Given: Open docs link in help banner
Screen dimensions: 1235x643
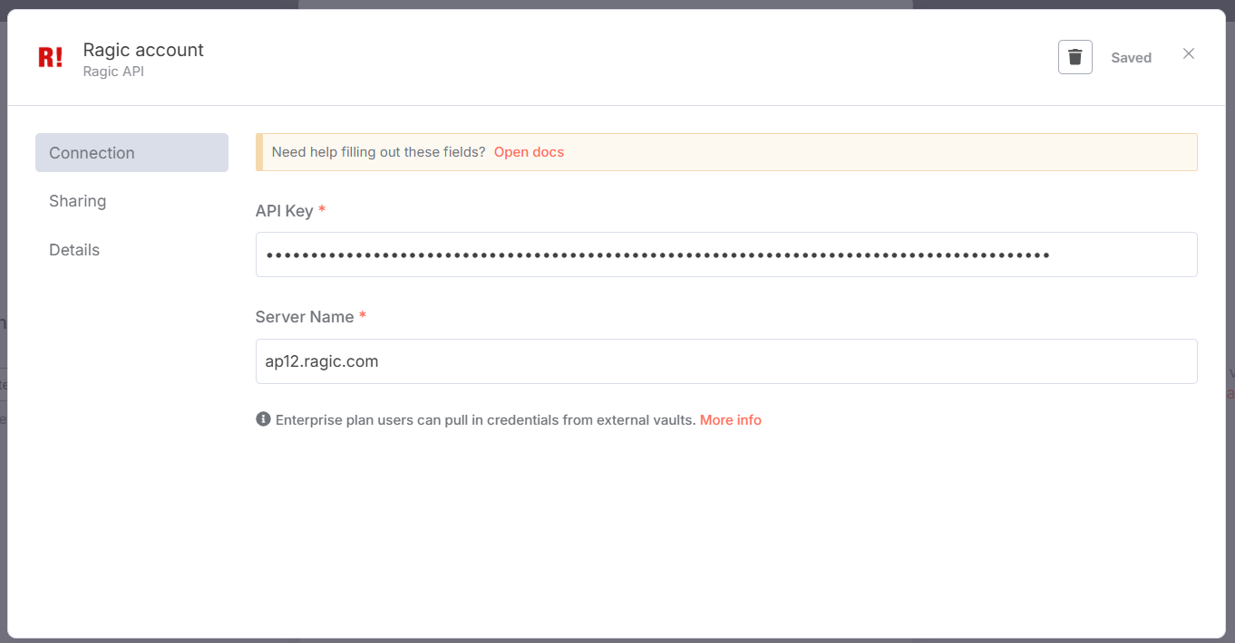Looking at the screenshot, I should 529,152.
